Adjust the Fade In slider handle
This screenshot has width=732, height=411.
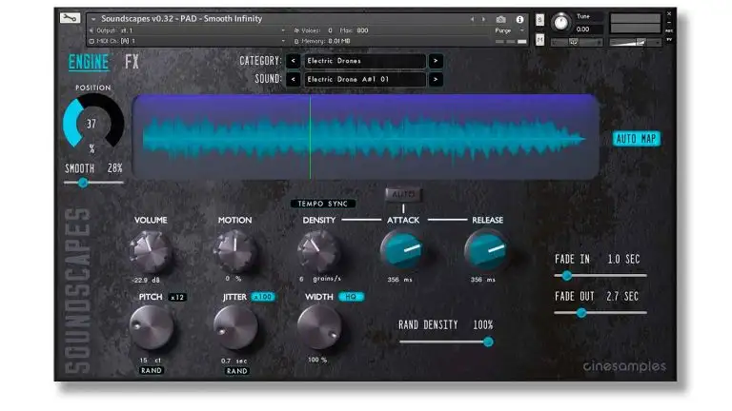(x=567, y=276)
